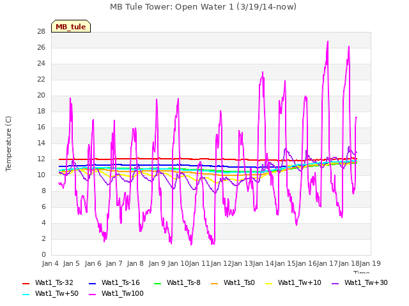Click the 0 y-axis tick label
Viewport: 409px width, 306px height.
(x=43, y=255)
